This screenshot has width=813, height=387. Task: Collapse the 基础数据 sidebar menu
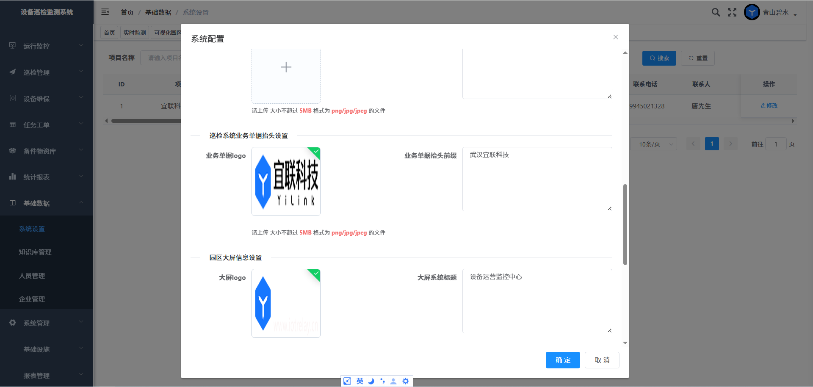(x=47, y=203)
